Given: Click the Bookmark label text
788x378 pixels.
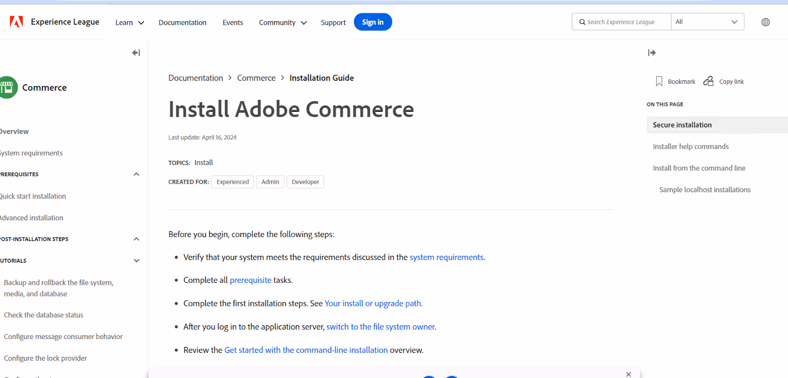Looking at the screenshot, I should [x=682, y=82].
